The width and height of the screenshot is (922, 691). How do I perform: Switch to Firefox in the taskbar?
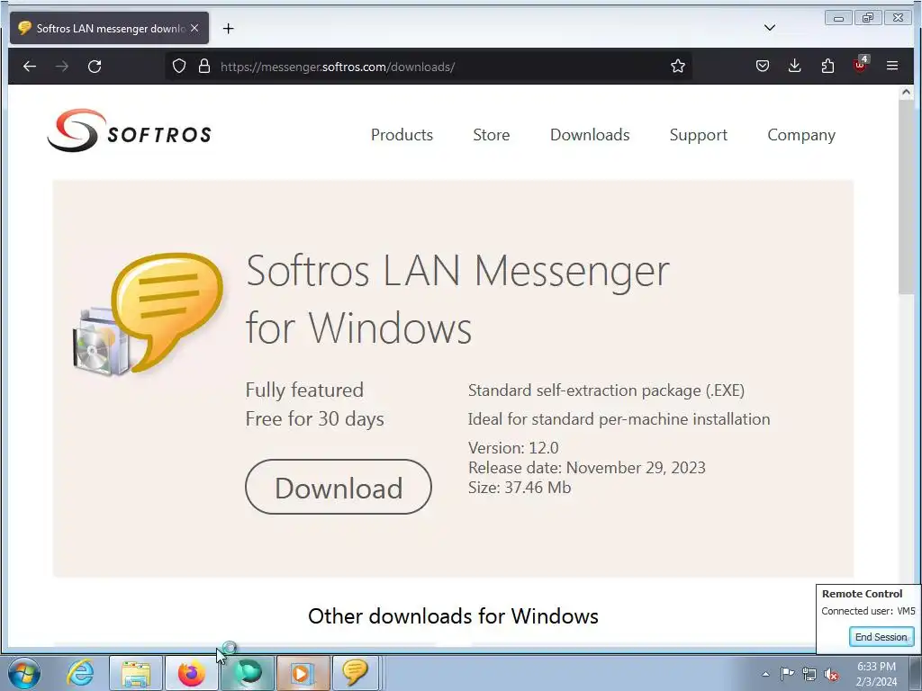point(191,673)
